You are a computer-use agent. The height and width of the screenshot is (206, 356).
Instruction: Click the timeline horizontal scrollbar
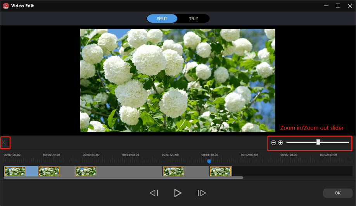pyautogui.click(x=123, y=178)
